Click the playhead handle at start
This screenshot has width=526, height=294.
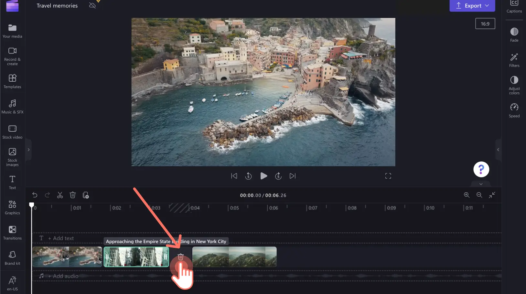(x=31, y=205)
